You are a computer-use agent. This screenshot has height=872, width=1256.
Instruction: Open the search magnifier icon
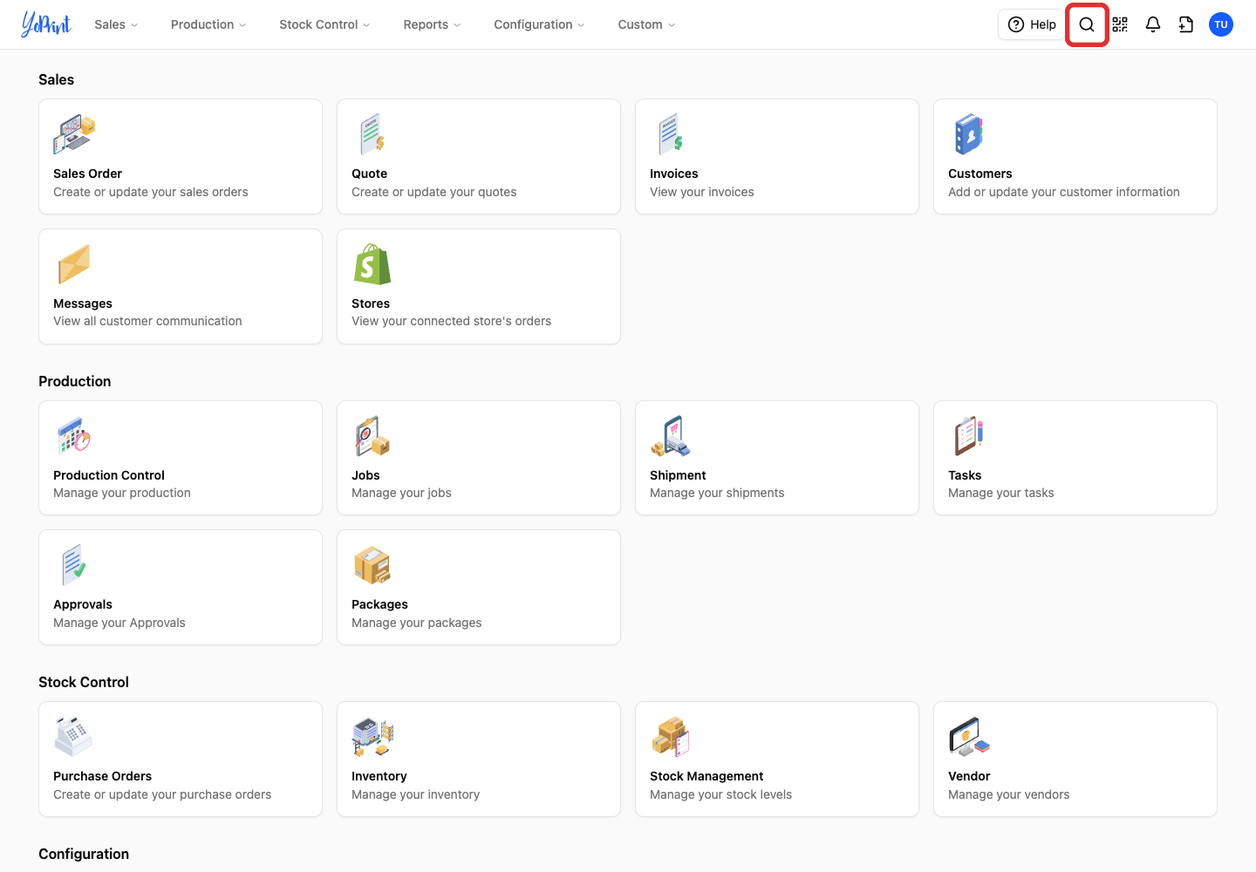coord(1087,24)
